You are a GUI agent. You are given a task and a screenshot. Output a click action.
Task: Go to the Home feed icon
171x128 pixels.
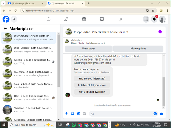(48, 19)
